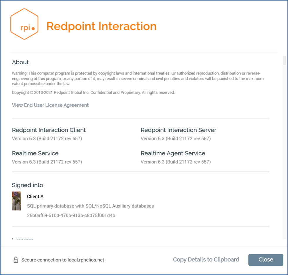Click the padlock secure connection icon
Viewport: 288px width, 275px height.
click(16, 260)
